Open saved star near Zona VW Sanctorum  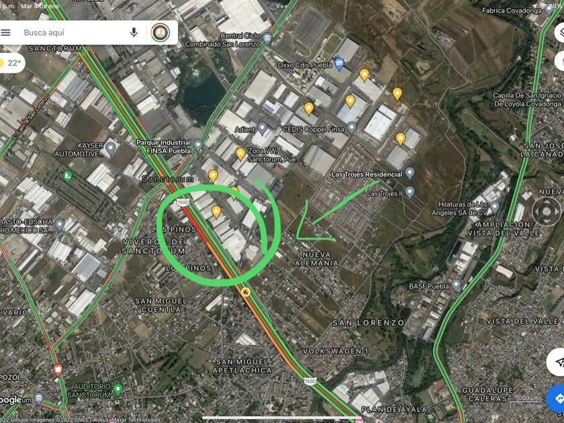coord(240,154)
